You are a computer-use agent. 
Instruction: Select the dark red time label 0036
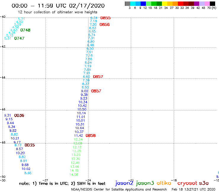(19, 115)
